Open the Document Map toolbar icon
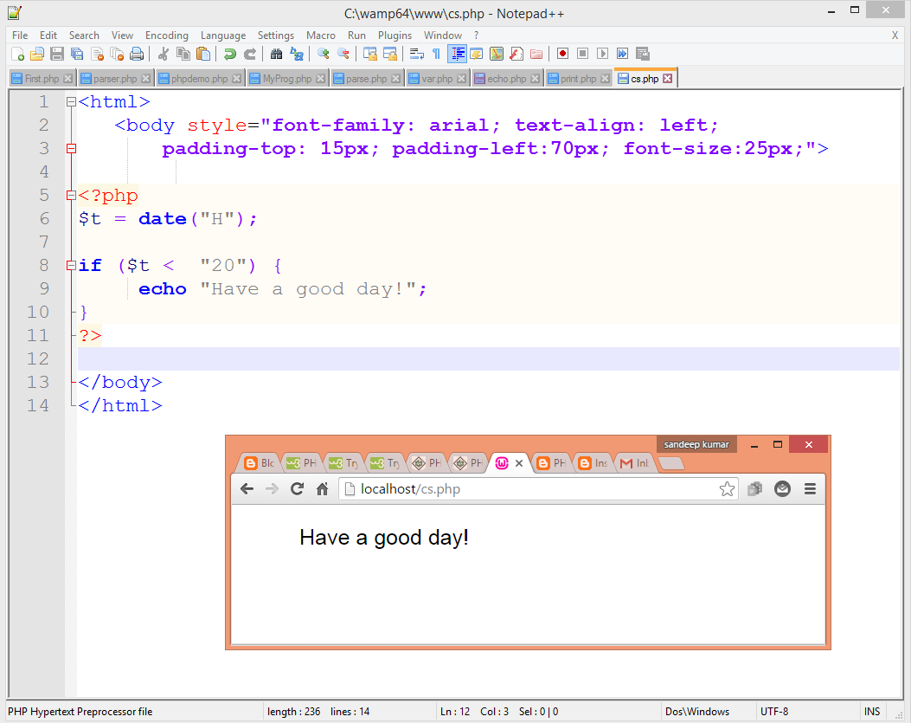The image size is (911, 723). click(x=497, y=54)
